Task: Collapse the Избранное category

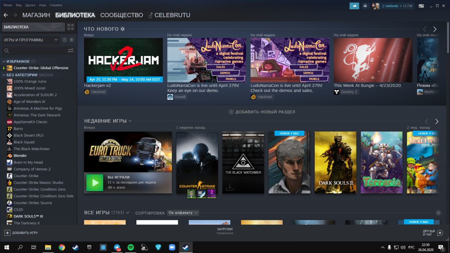Action: coord(4,61)
